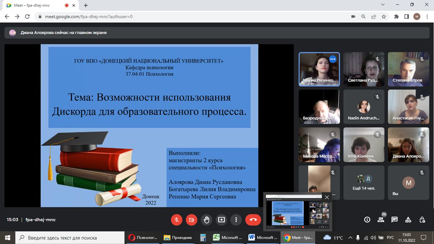The width and height of the screenshot is (434, 244).
Task: Open the clock showing 15:03 11.10.2022
Action: pos(407,238)
